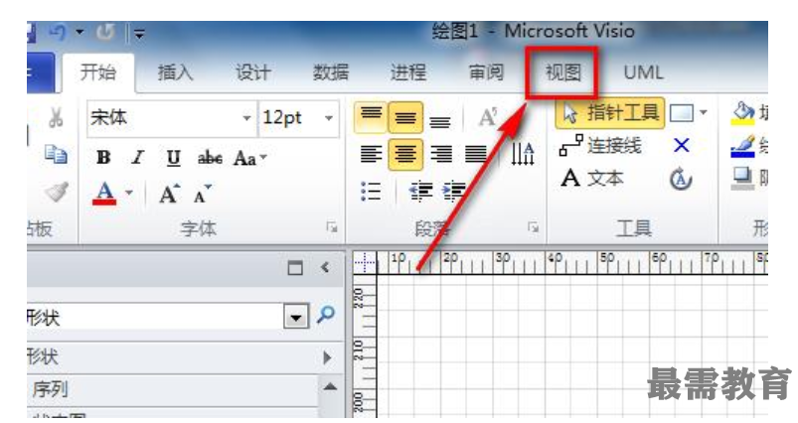Image resolution: width=798 pixels, height=423 pixels.
Task: Expand the 宋体 font name dropdown arrow
Action: click(246, 118)
